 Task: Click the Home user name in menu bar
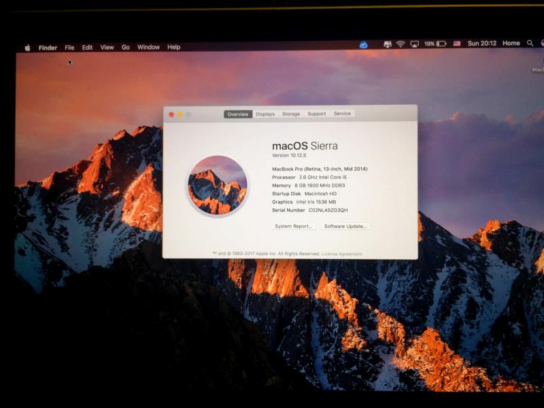(511, 43)
